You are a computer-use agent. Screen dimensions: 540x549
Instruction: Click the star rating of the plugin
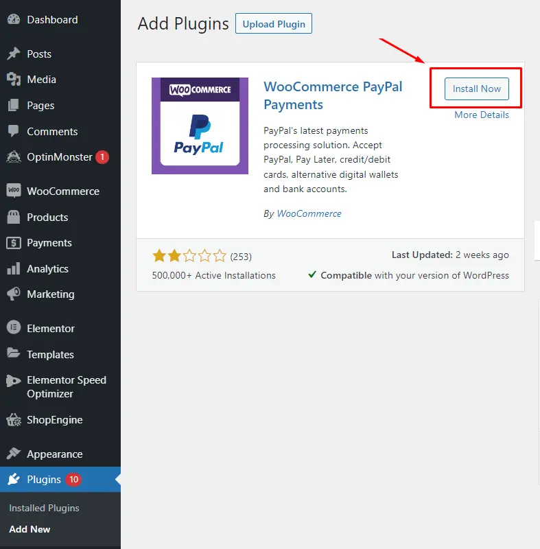[189, 256]
